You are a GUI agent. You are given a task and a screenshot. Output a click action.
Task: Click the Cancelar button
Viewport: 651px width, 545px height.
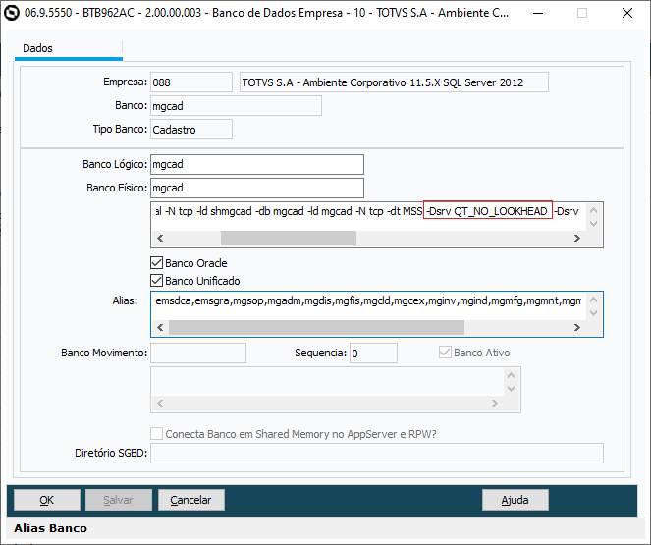click(191, 500)
